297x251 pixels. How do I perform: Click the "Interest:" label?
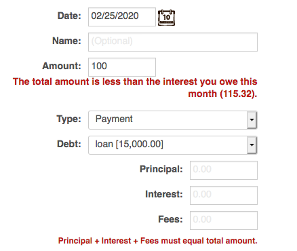pos(164,194)
